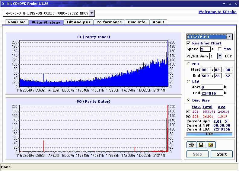This screenshot has height=171, width=239.
Task: Open the PI/PO Sum ECC dropdown
Action: [220, 56]
